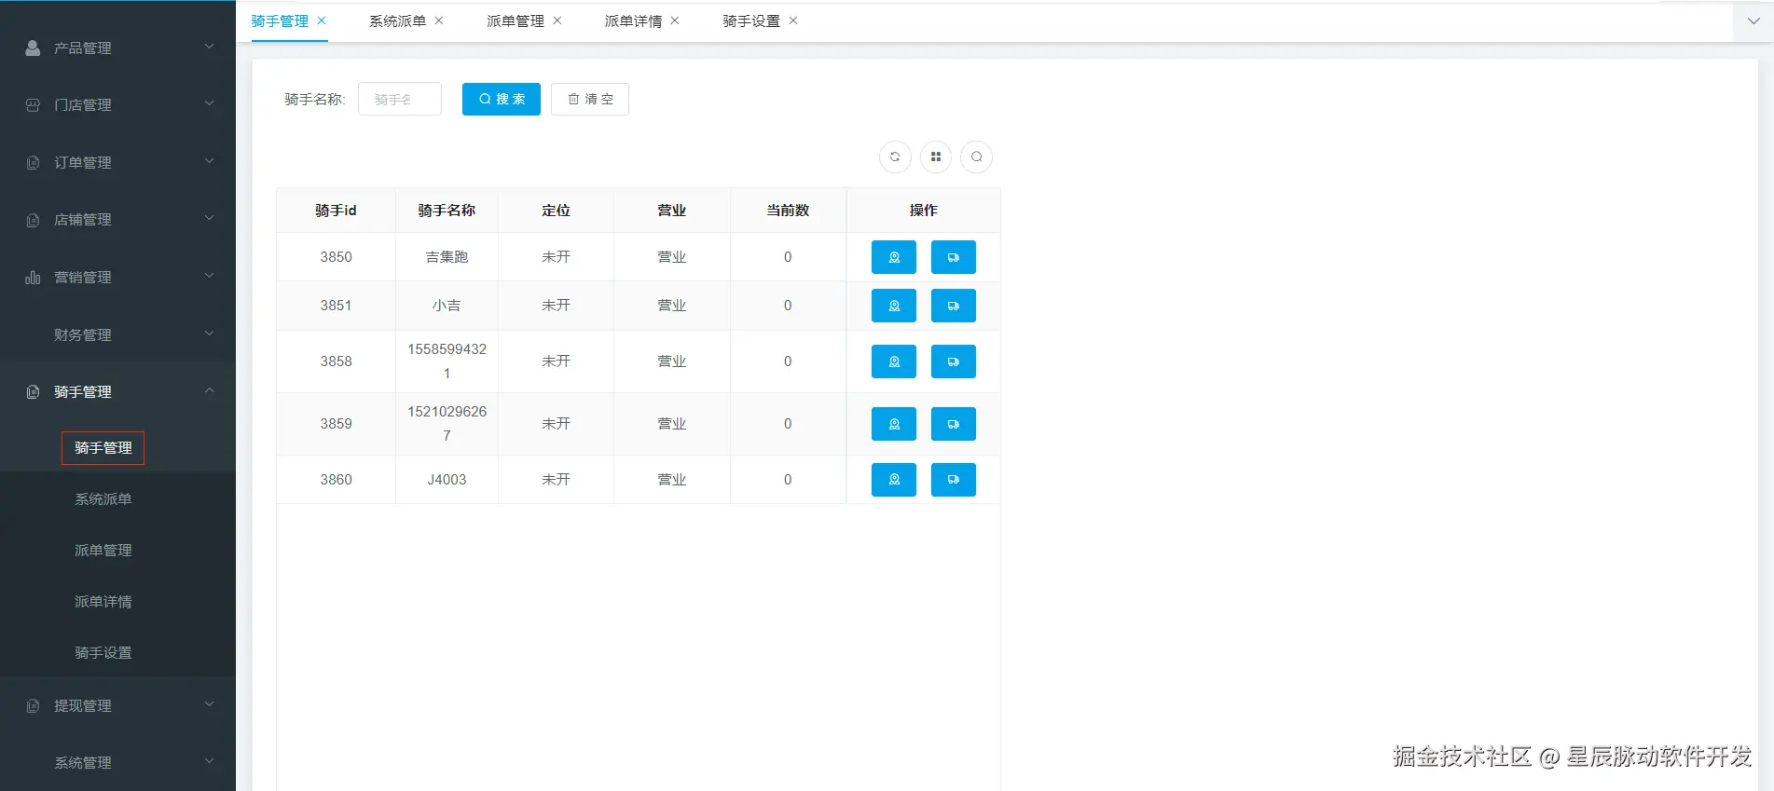Expand the 营销管理 menu chevron
Screen dimensions: 1774x791
click(x=210, y=276)
